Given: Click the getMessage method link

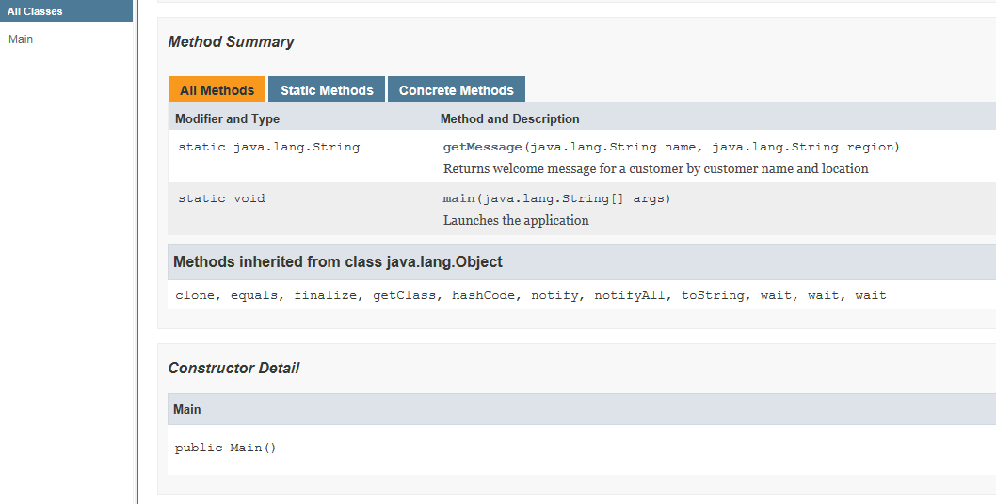Looking at the screenshot, I should pos(482,147).
